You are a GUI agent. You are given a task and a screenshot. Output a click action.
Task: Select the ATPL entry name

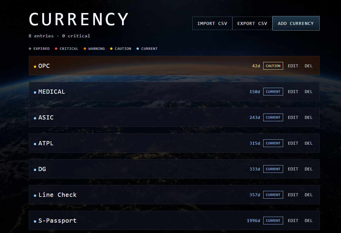click(46, 143)
